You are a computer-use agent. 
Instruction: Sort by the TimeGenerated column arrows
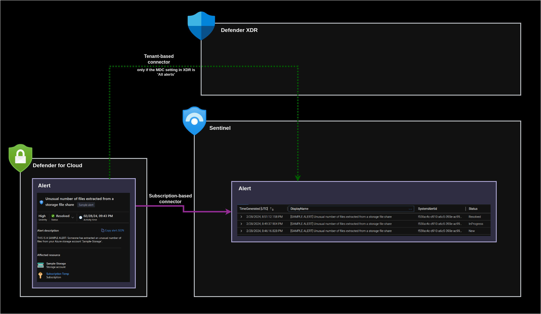point(272,209)
